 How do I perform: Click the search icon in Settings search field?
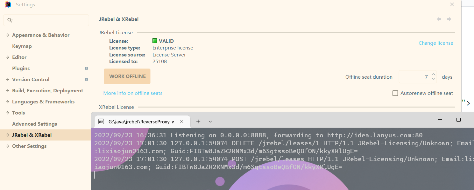10,20
